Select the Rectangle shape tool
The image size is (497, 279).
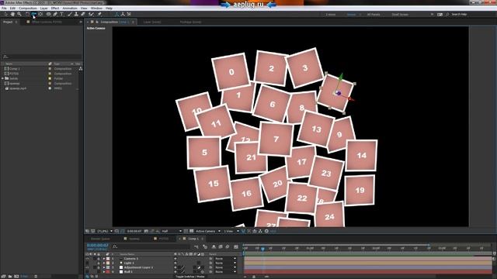tap(48, 14)
